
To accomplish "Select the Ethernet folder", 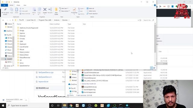I will [22, 36].
